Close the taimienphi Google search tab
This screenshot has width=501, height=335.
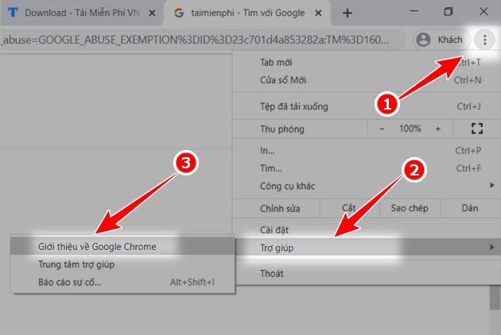[x=318, y=13]
